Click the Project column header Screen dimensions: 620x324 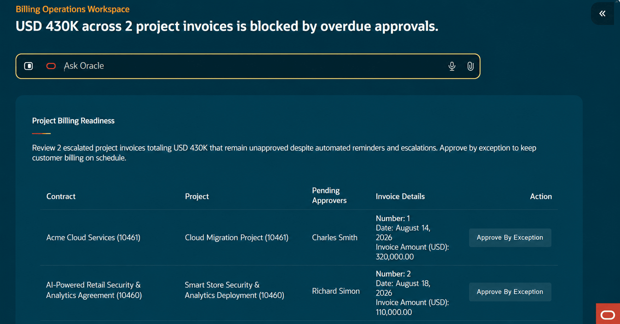tap(197, 196)
